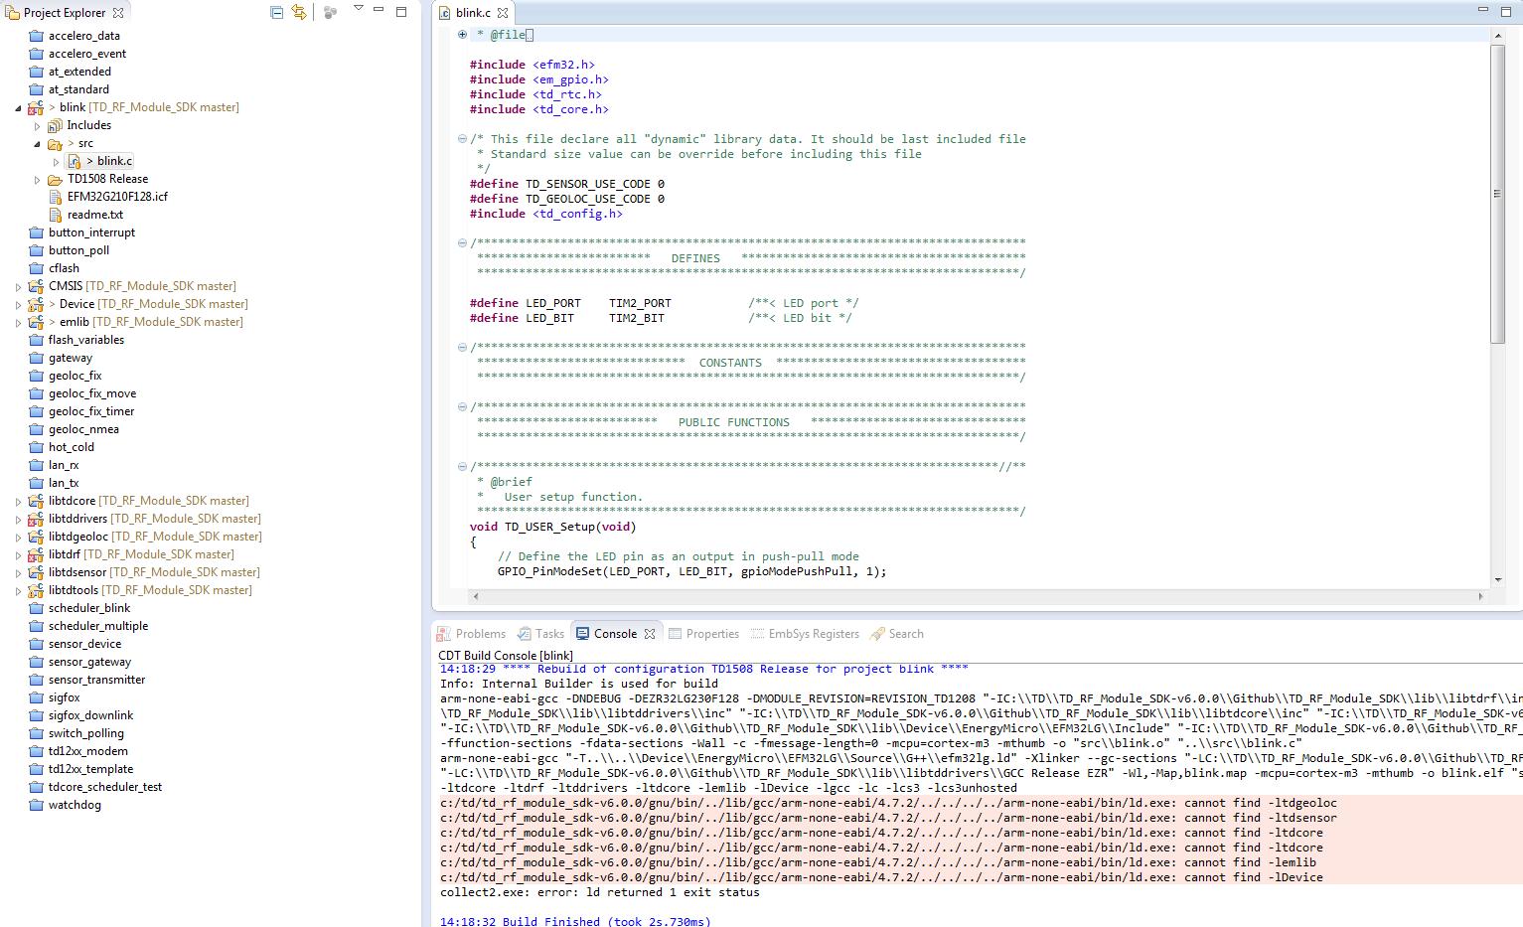This screenshot has width=1523, height=927.
Task: Expand the Includes node under blink
Action: 37,126
